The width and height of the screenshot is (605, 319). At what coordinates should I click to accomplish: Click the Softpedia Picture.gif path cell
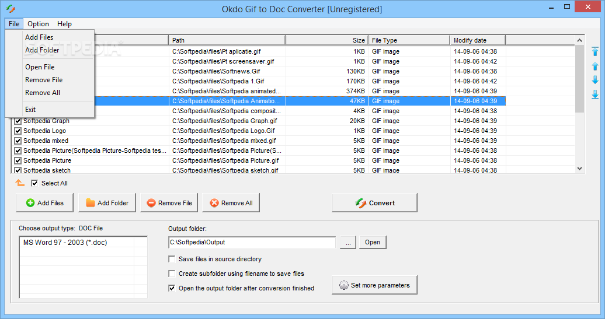click(x=225, y=160)
